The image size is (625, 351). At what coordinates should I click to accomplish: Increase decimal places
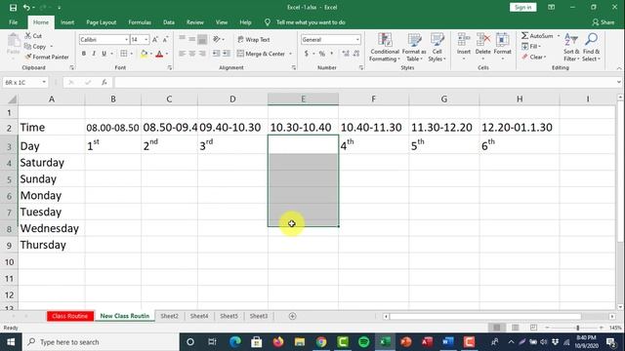click(x=346, y=54)
